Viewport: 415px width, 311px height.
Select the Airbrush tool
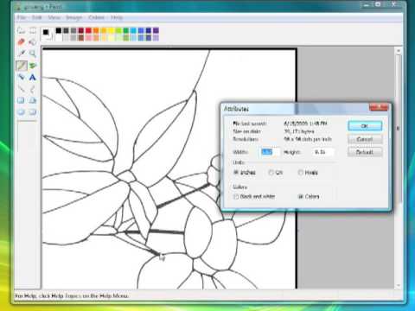tap(21, 77)
